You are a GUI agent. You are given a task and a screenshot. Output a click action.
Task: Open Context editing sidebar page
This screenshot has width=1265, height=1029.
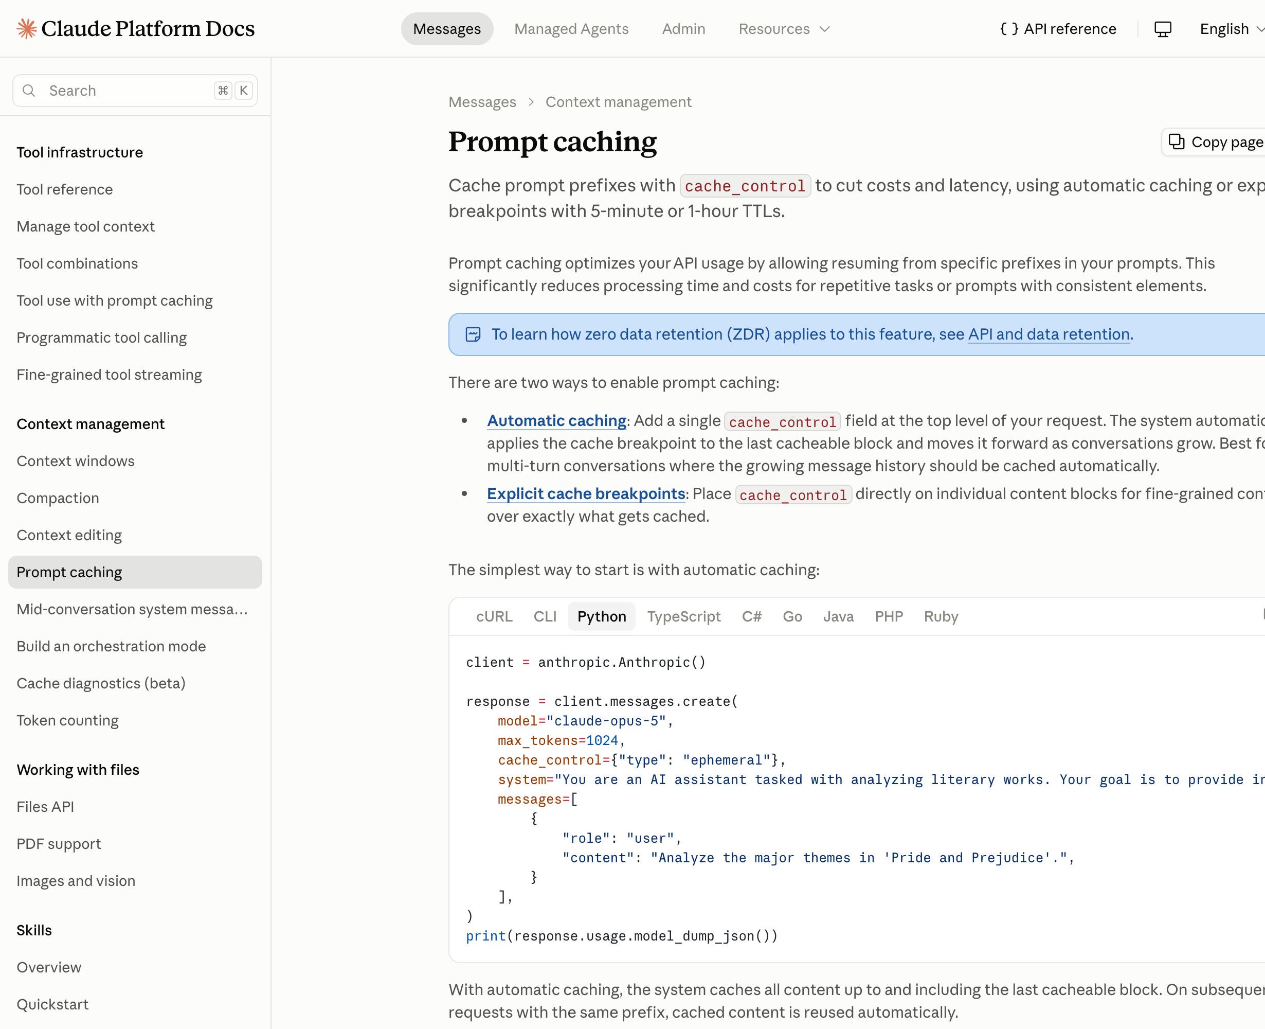click(x=69, y=535)
